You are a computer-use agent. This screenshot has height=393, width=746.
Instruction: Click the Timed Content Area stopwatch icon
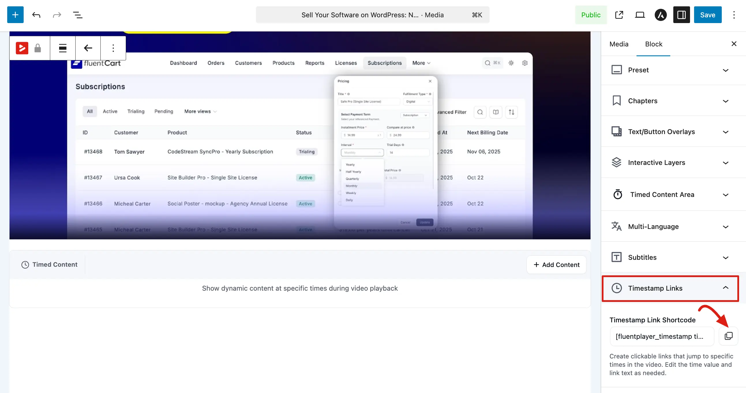click(618, 194)
